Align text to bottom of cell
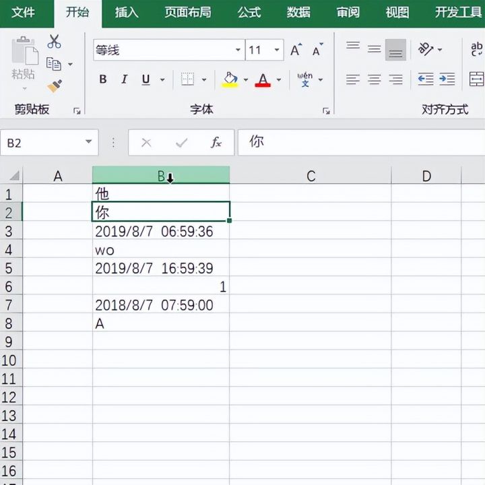Screen dimensions: 485x485 pyautogui.click(x=395, y=50)
